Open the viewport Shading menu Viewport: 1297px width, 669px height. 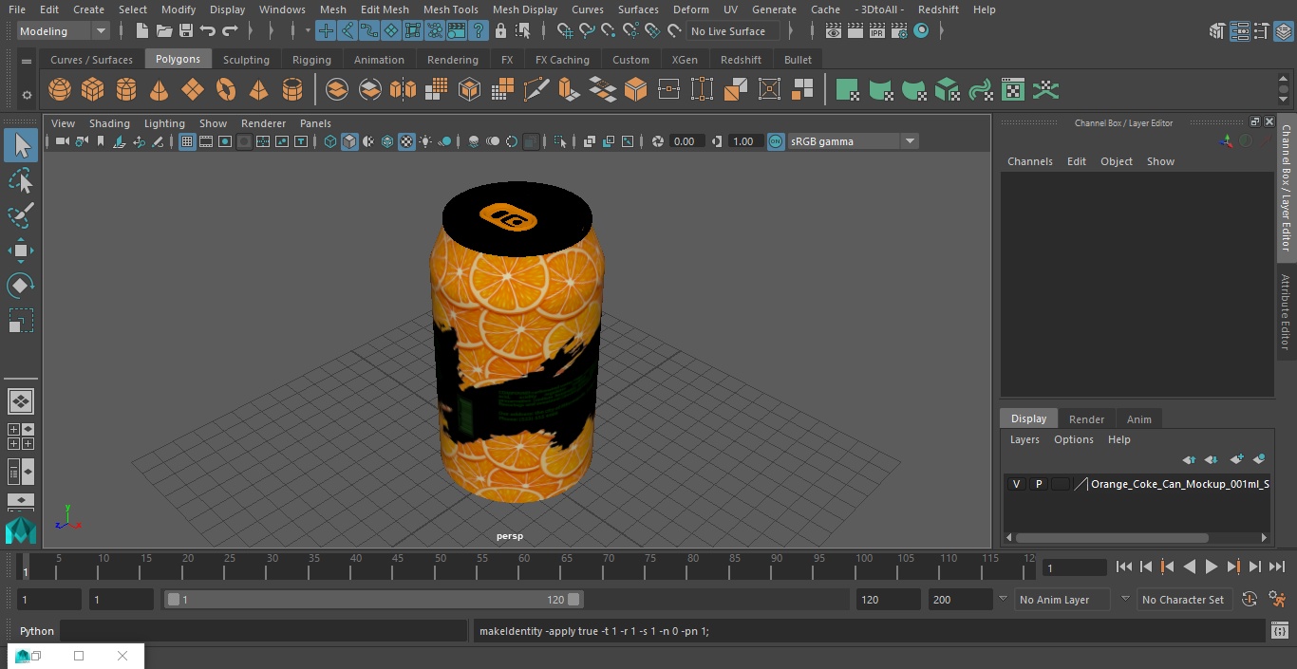coord(109,123)
